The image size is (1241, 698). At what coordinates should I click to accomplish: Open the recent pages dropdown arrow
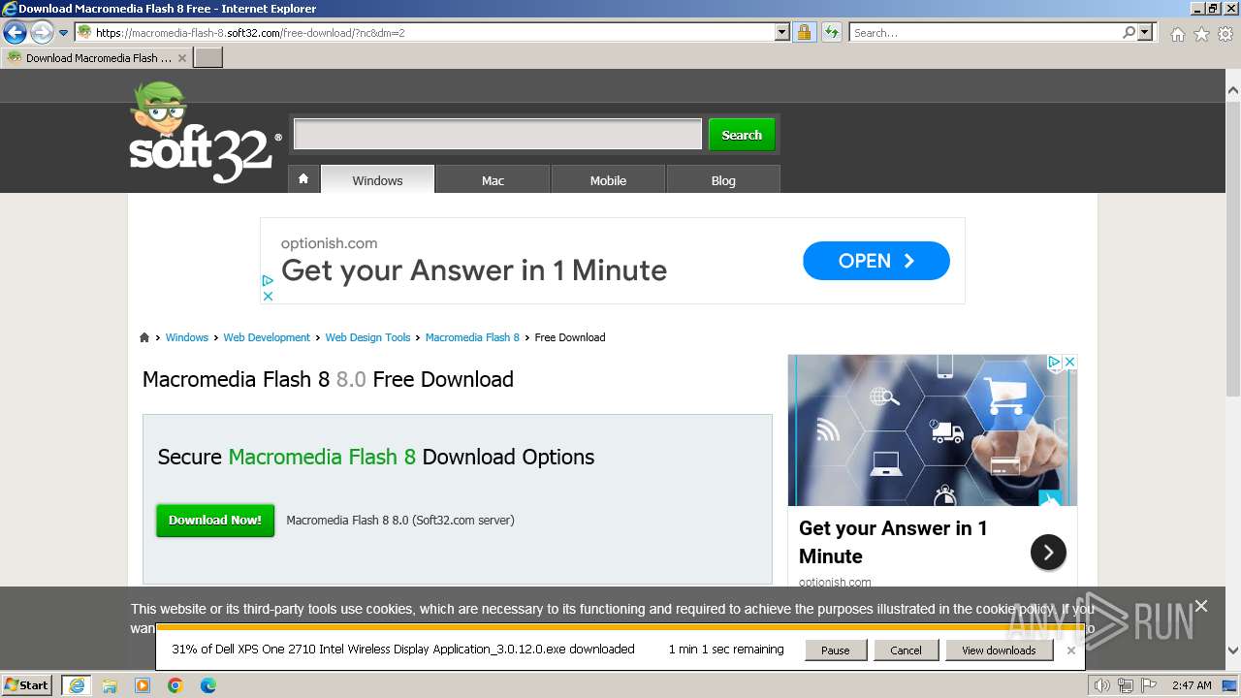(x=64, y=33)
